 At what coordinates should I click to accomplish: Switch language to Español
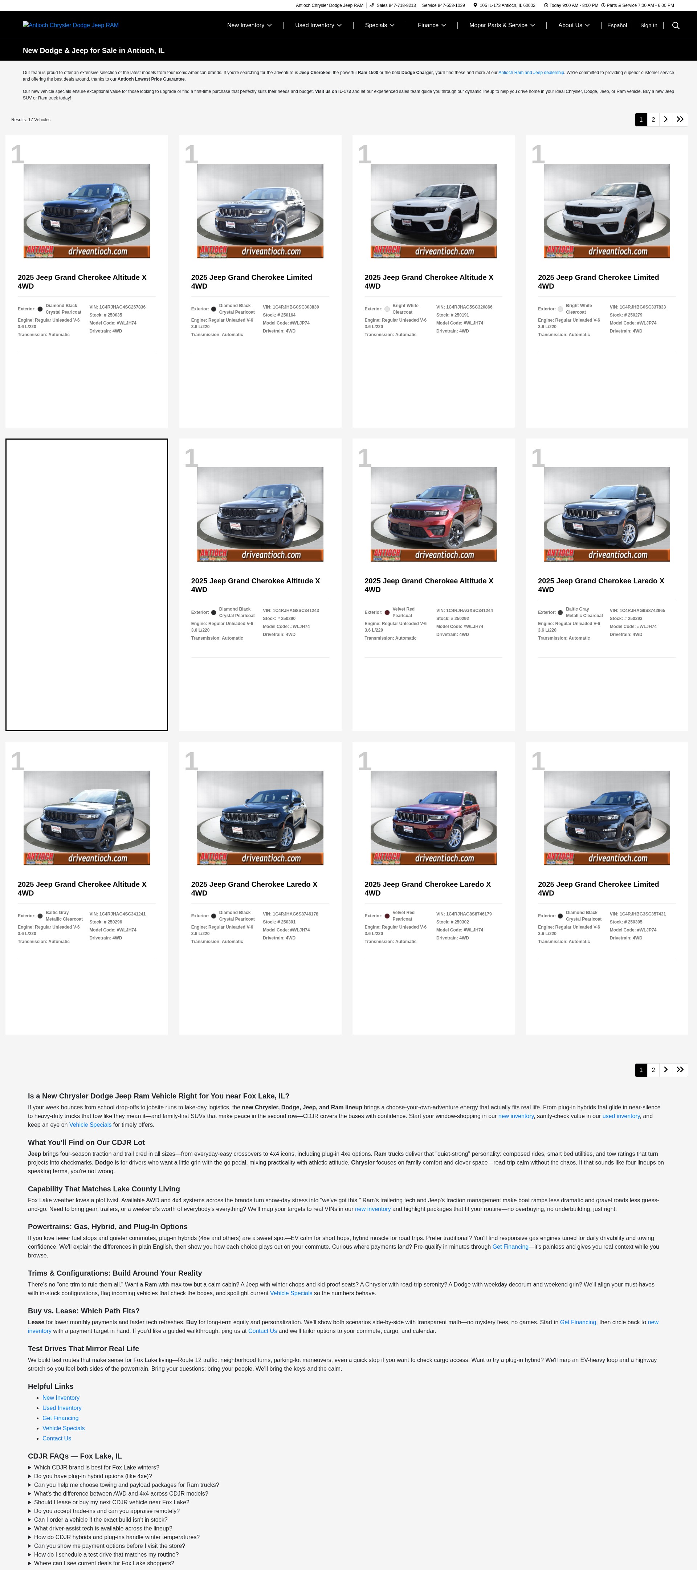[x=617, y=26]
